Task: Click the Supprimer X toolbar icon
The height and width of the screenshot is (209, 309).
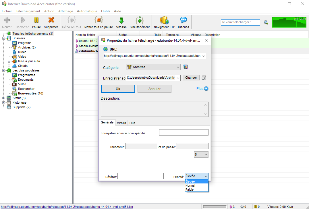Action: [51, 20]
